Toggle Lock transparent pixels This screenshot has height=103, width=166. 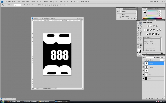tap(147, 60)
